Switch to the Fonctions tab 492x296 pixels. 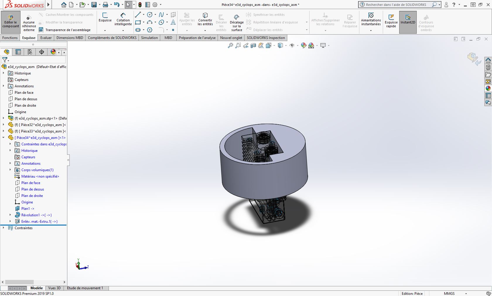pos(10,38)
